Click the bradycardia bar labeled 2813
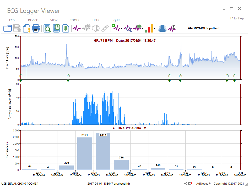This screenshot has height=187, width=249. click(103, 151)
